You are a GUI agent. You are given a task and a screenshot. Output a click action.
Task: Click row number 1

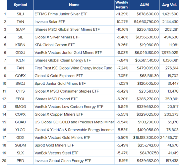coord(5,14)
